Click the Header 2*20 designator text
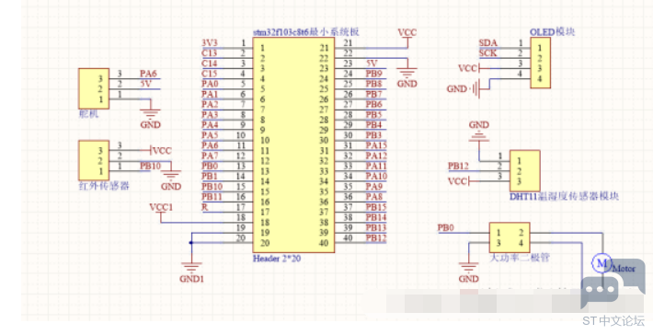The image size is (653, 335). pyautogui.click(x=277, y=259)
